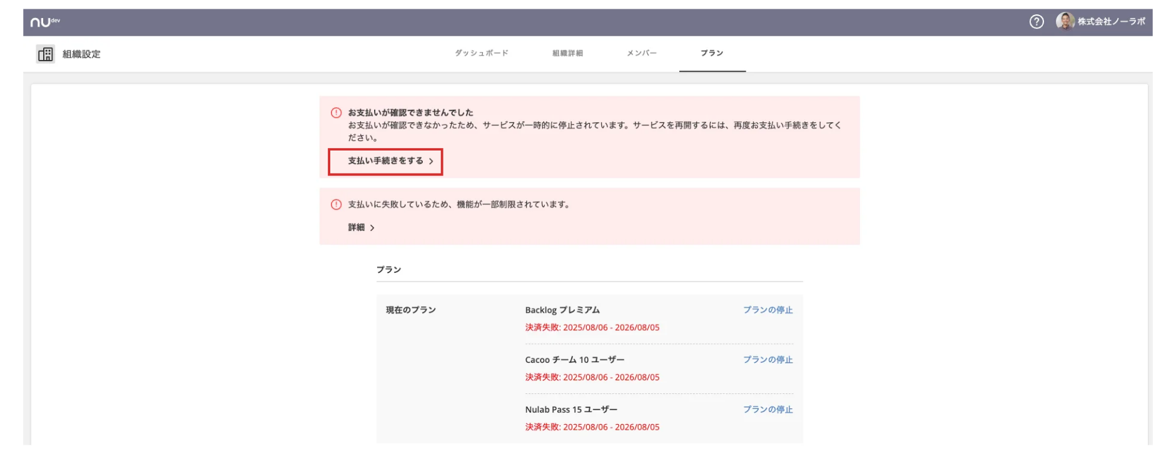Go to the メンバー tab

[642, 53]
